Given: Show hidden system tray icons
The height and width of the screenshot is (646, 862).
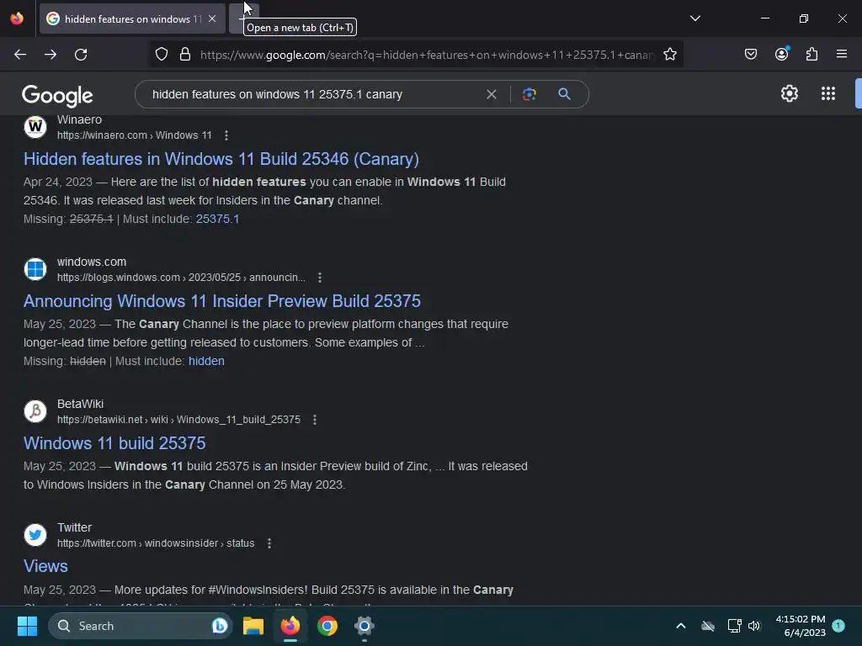Looking at the screenshot, I should [680, 626].
